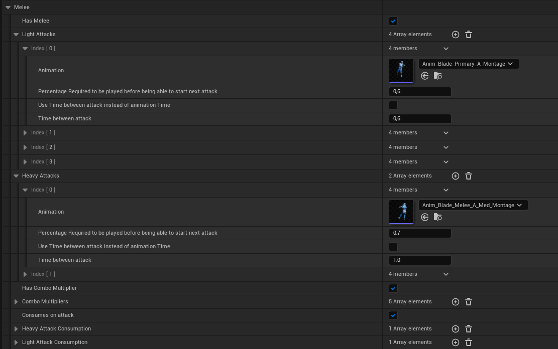
Task: Click the Heavy Attacks animation thumbnail
Action: (401, 211)
